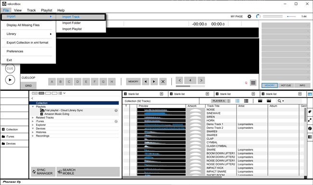Open Amazon Music DJing playlist
Screen dimensions: 313x185
coord(57,114)
